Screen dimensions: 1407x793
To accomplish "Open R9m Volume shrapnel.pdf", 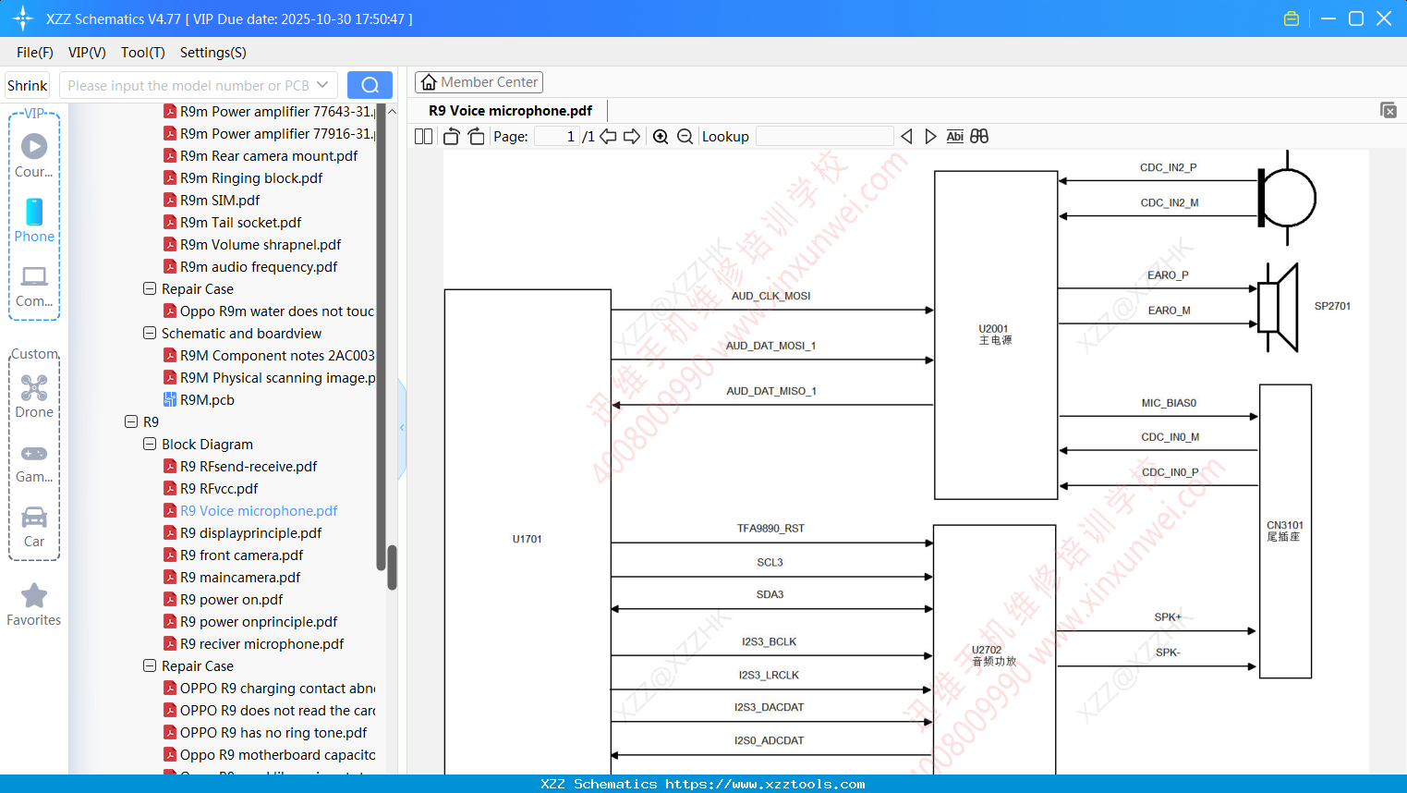I will click(x=261, y=244).
